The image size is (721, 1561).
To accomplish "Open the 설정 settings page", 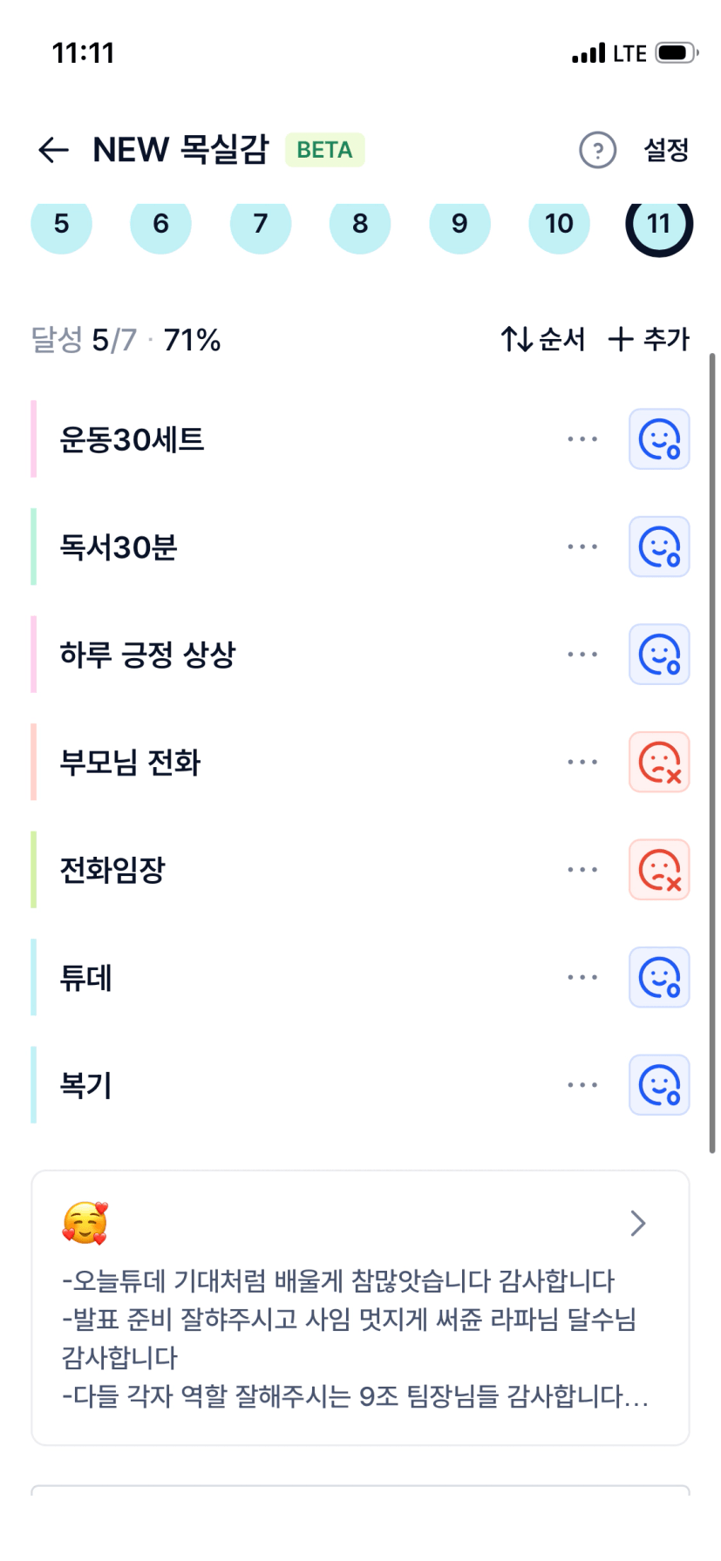I will pos(666,150).
